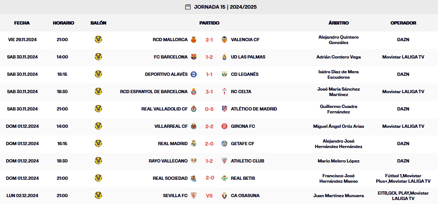The image size is (438, 204).
Task: Click the ÁRBITRO column header
Action: pyautogui.click(x=339, y=23)
